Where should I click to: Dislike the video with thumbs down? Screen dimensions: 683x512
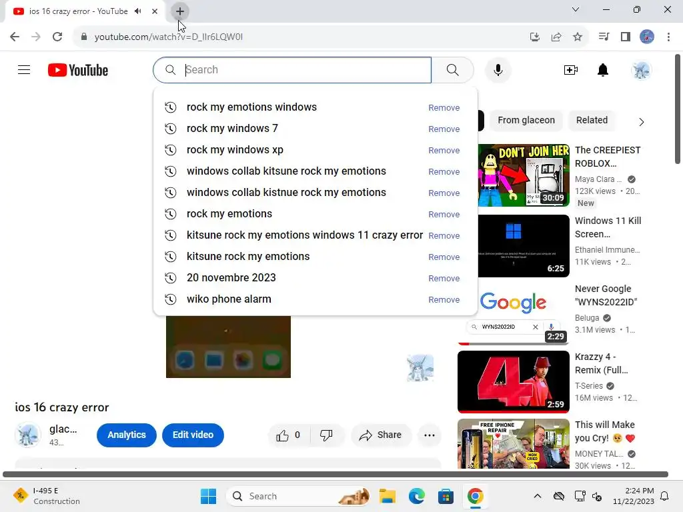(x=326, y=435)
